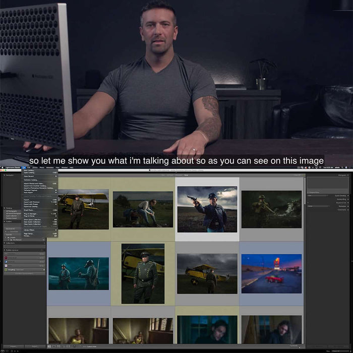Open the Library menu in the menu bar
353x353 pixels.
point(35,167)
